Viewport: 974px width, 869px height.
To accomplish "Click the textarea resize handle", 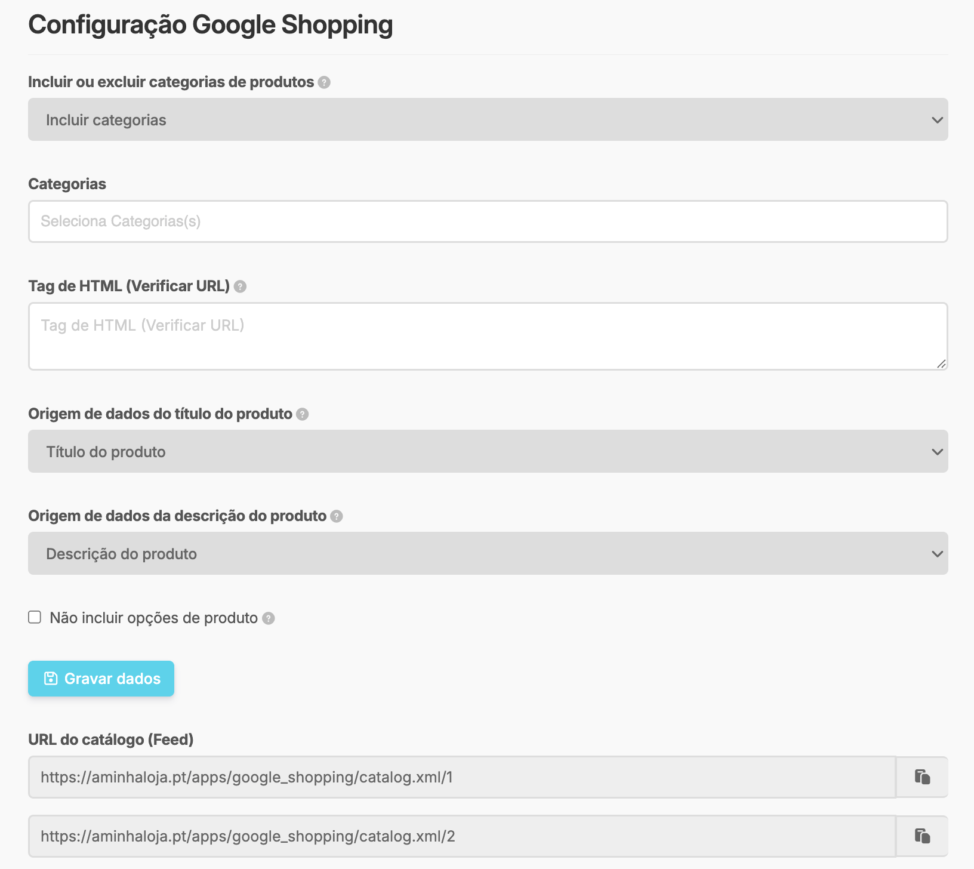I will [x=942, y=363].
